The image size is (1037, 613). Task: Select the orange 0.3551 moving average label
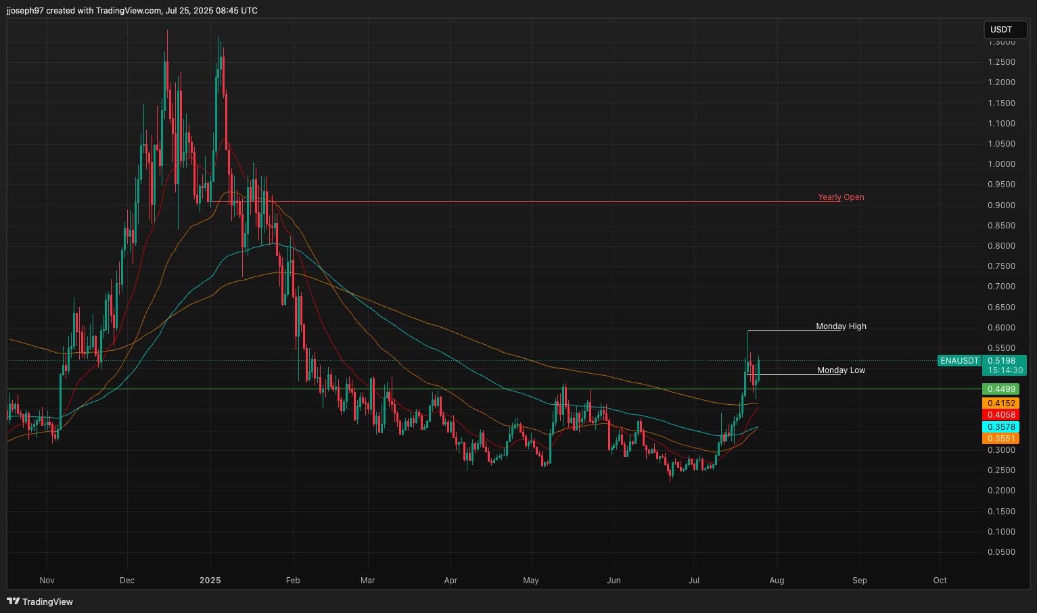(x=1000, y=439)
